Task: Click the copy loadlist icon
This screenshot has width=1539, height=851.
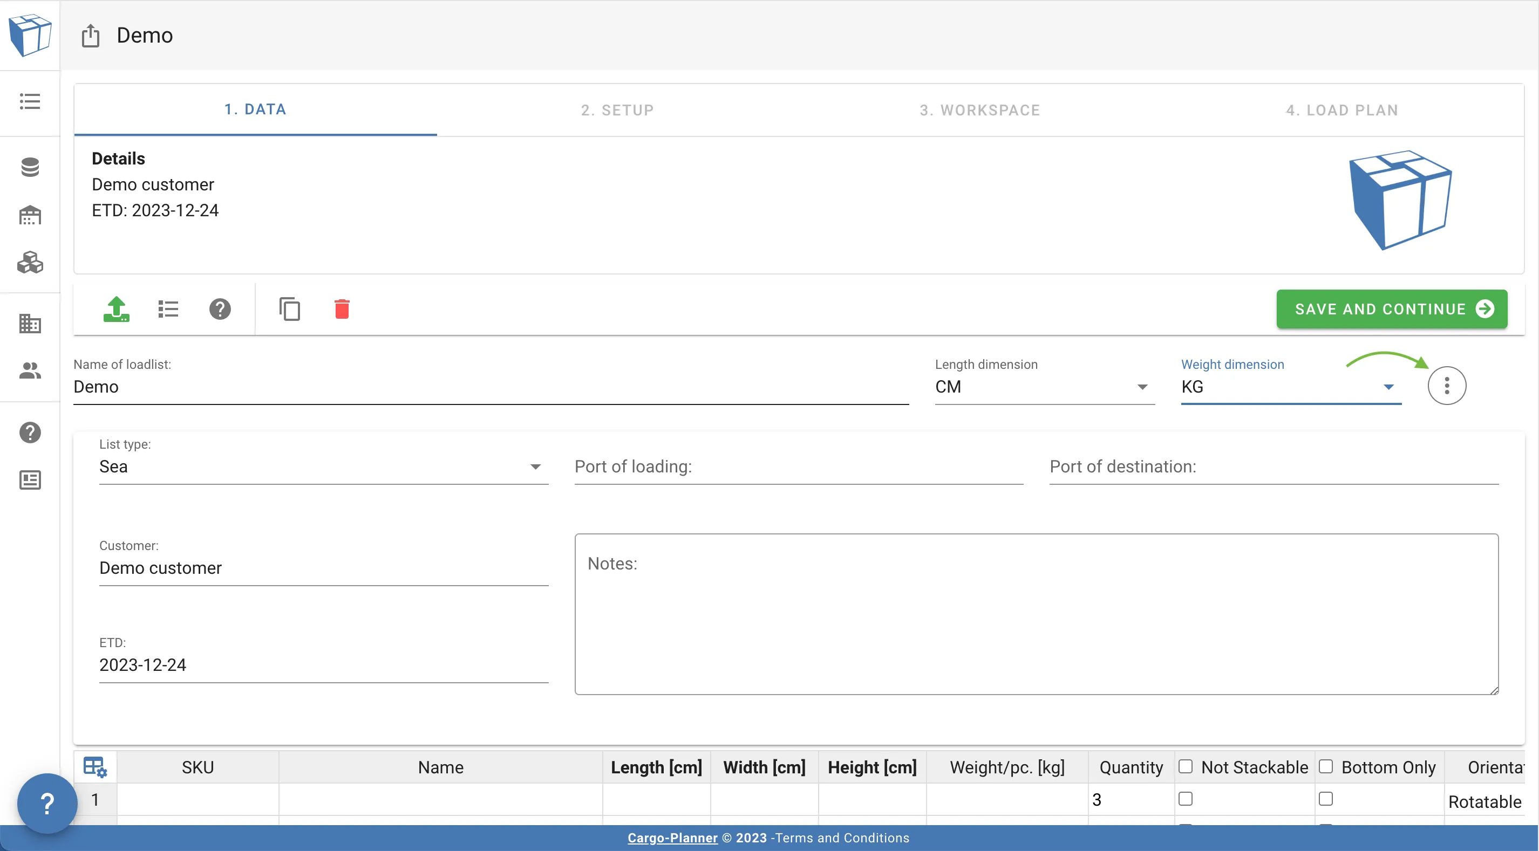Action: click(290, 309)
